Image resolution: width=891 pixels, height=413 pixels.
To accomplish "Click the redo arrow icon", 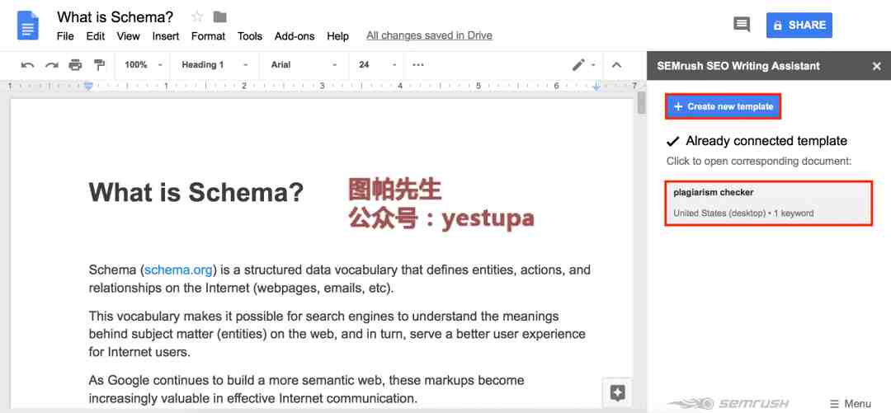I will click(52, 65).
